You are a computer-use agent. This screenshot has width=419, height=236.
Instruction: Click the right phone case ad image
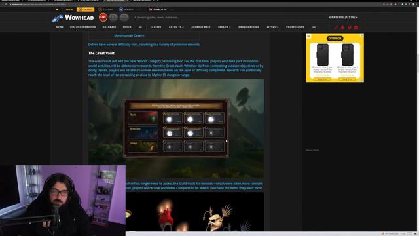click(x=348, y=55)
